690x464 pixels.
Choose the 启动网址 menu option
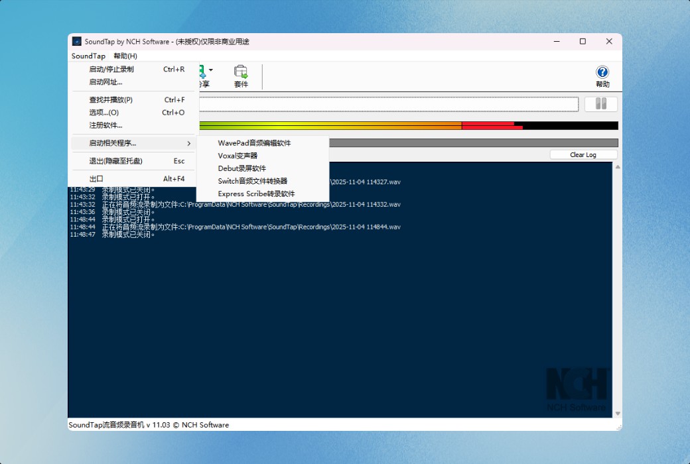click(106, 82)
